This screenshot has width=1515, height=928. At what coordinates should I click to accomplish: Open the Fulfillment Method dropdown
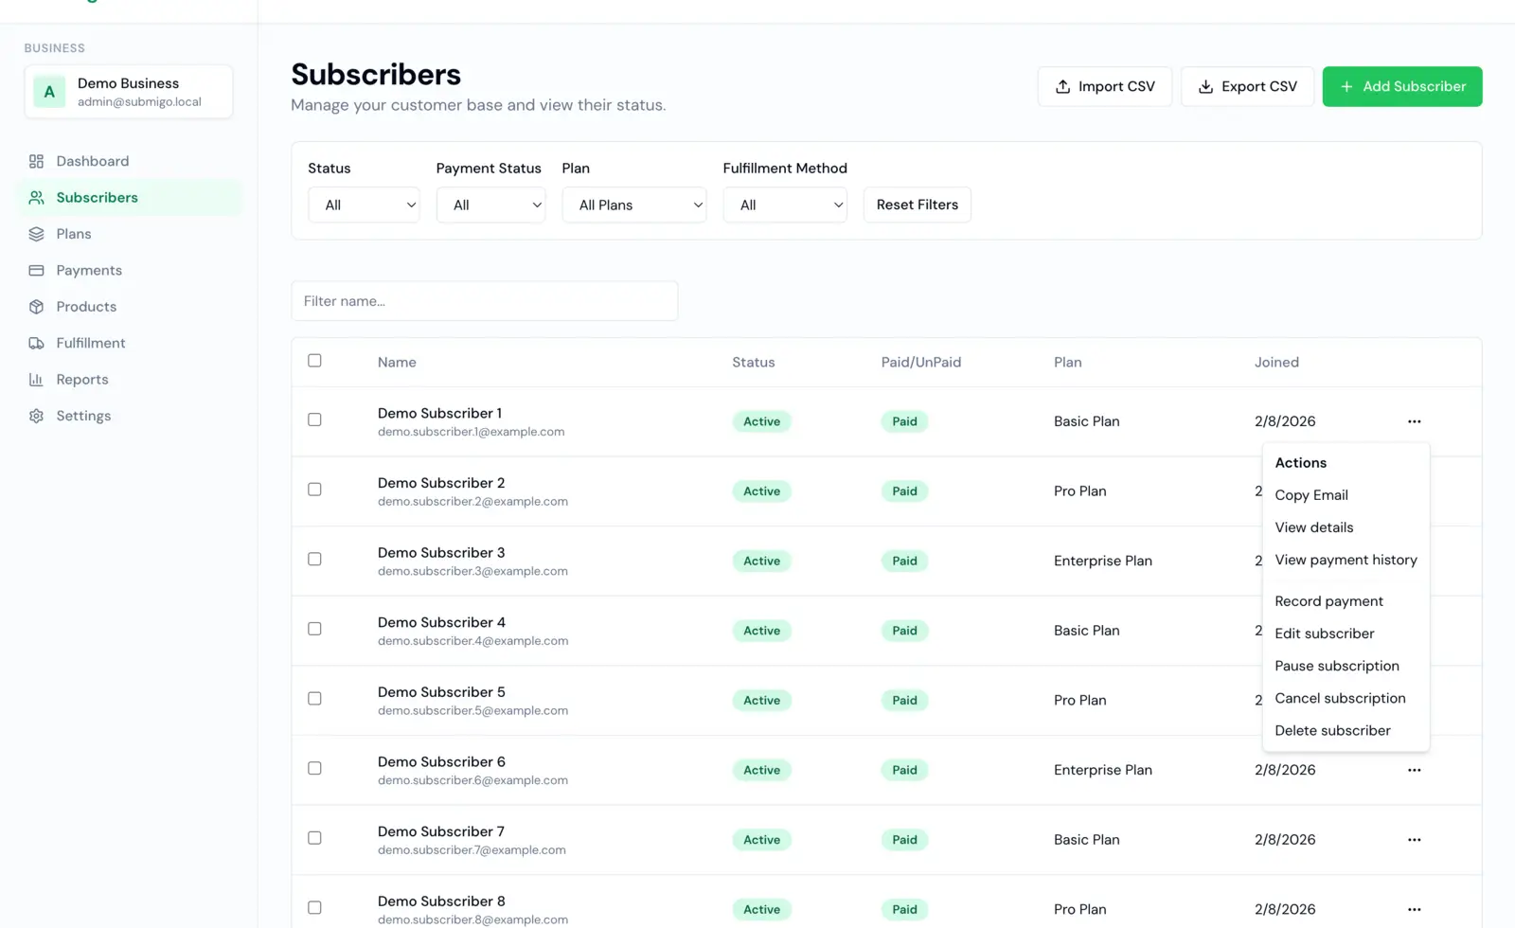click(x=784, y=205)
